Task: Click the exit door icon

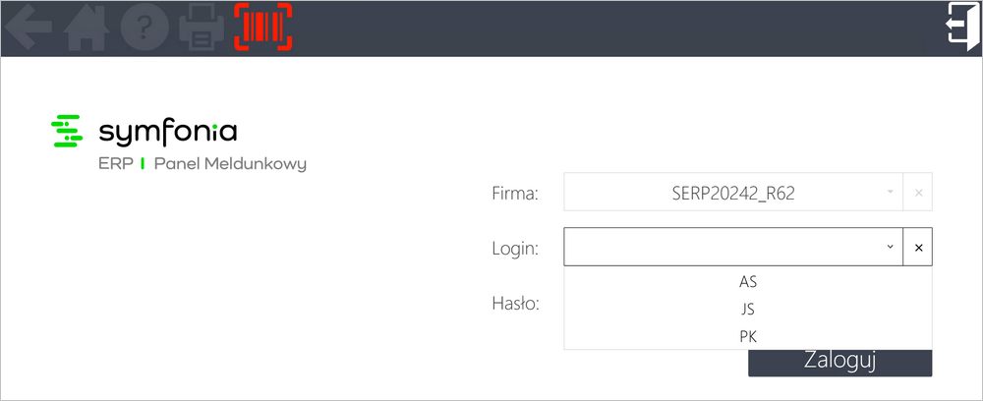Action: tap(963, 27)
